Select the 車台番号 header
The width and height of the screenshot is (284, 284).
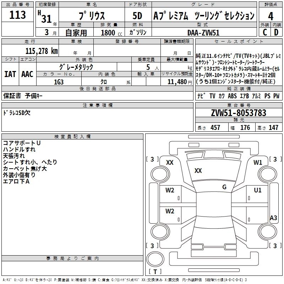tap(239, 105)
